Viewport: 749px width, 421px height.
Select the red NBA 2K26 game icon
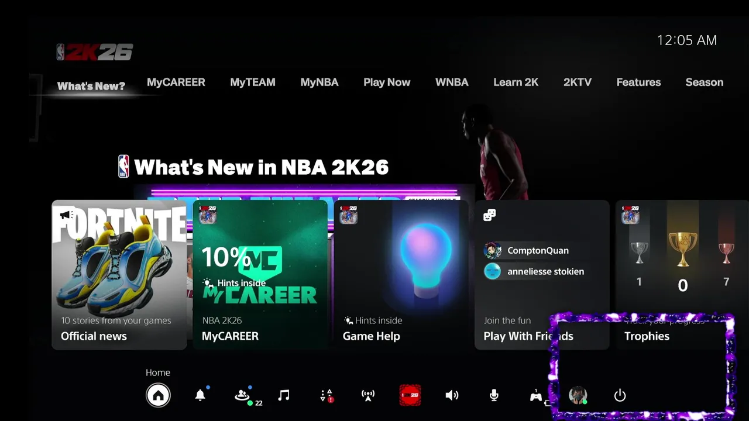(410, 395)
